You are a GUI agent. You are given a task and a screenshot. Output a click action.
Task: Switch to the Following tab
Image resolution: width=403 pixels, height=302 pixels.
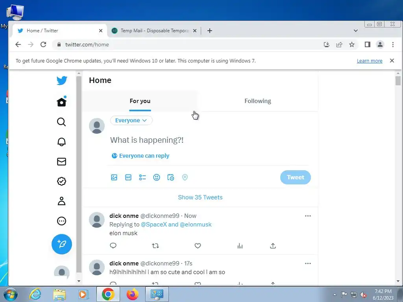pos(258,101)
